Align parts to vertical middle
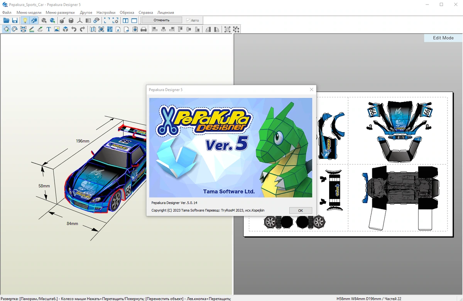The width and height of the screenshot is (463, 301). (x=189, y=29)
